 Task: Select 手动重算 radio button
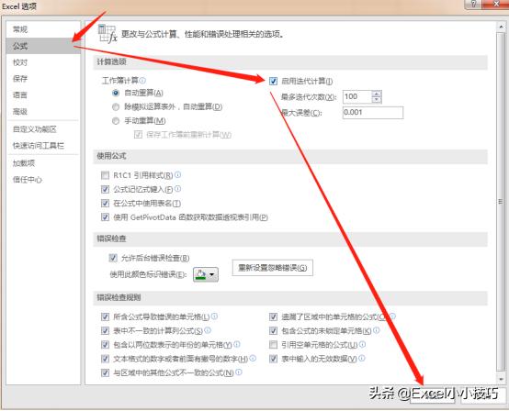click(x=116, y=121)
